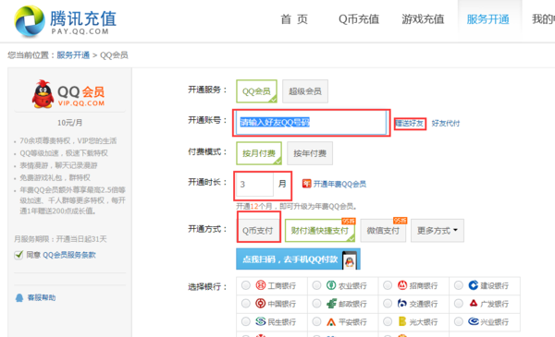Click the phone QQ icon on scan banner
The image size is (555, 337).
coord(350,260)
